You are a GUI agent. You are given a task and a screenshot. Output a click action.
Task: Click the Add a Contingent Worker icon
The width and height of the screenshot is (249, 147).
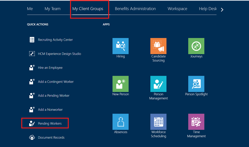pos(32,82)
